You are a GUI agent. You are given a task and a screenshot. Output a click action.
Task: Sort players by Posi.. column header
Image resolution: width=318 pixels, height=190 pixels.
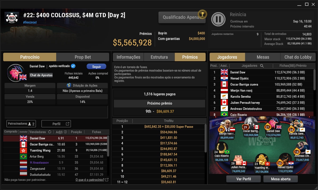tap(214, 66)
